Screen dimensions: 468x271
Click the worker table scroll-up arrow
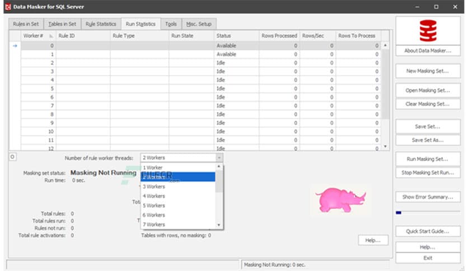click(385, 45)
